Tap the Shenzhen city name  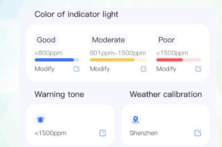click(143, 133)
